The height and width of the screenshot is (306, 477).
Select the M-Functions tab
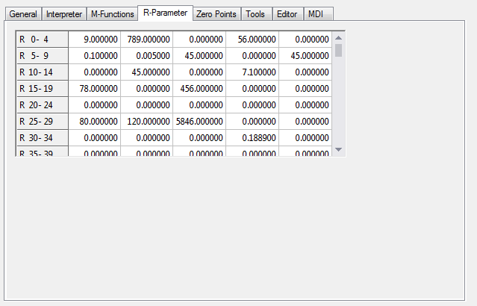point(112,14)
